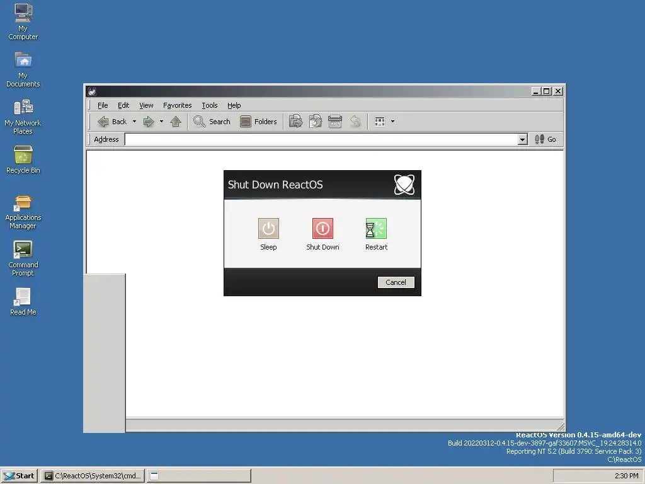Go back using the Back arrow
The width and height of the screenshot is (645, 484).
coord(112,122)
